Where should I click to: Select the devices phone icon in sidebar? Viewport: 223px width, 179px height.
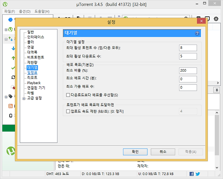(x=11, y=116)
